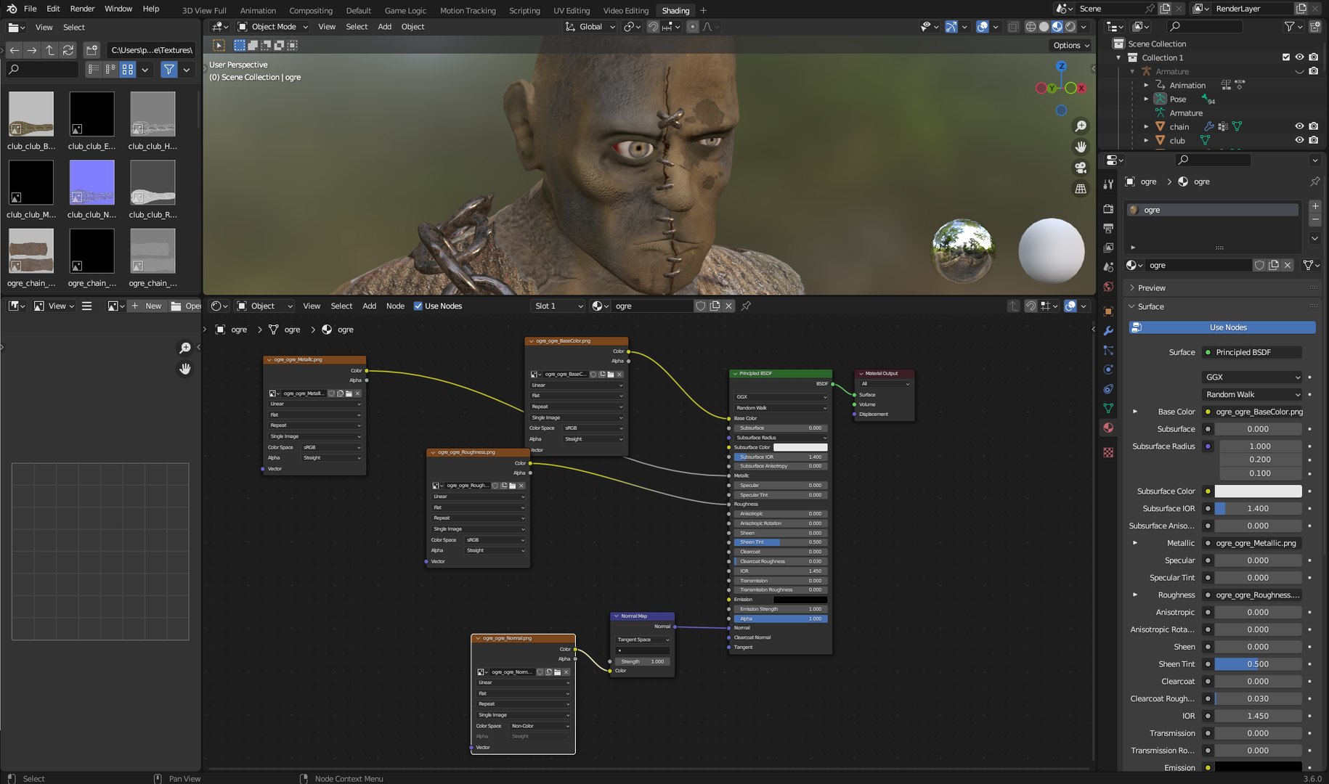The width and height of the screenshot is (1329, 784).
Task: Open the Tool properties tab icon
Action: tap(1108, 184)
